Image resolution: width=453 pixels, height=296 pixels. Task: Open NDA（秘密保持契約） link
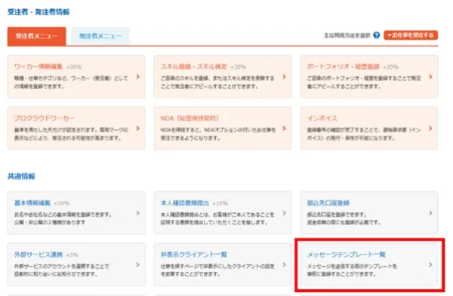click(x=190, y=118)
